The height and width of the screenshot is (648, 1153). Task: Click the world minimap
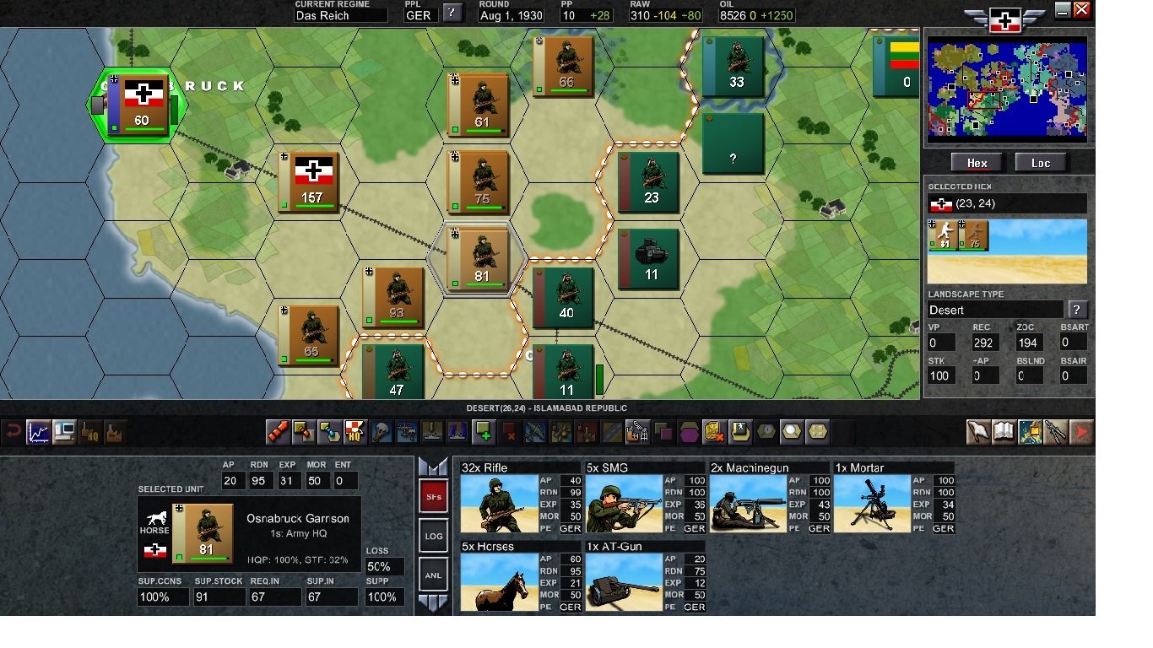tap(1007, 88)
